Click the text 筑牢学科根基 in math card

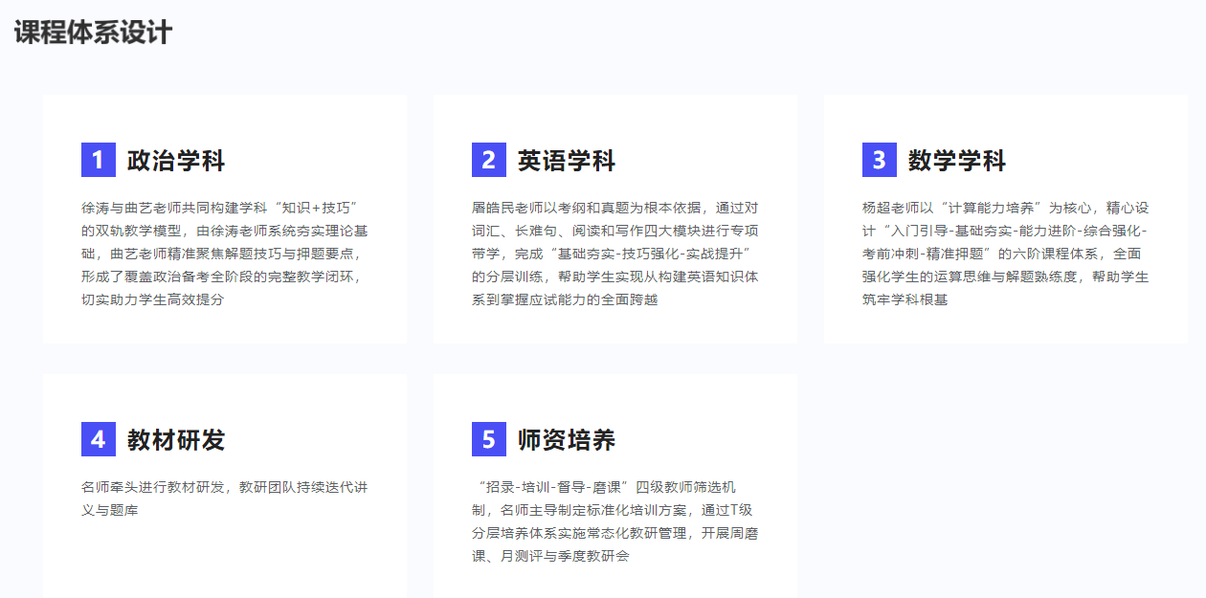point(904,299)
